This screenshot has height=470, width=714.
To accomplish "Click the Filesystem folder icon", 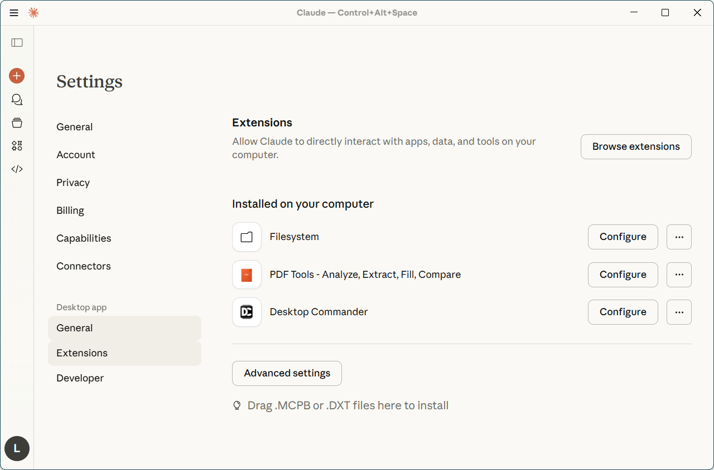I will [x=247, y=237].
